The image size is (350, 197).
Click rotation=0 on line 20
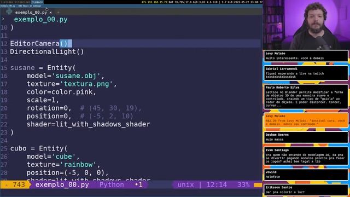[x=47, y=108]
